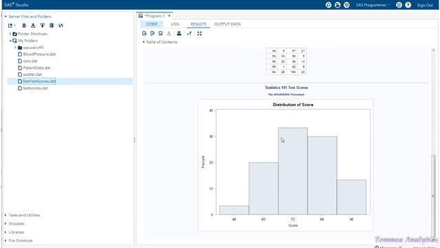Select the BloodPressure.dat file

point(39,54)
